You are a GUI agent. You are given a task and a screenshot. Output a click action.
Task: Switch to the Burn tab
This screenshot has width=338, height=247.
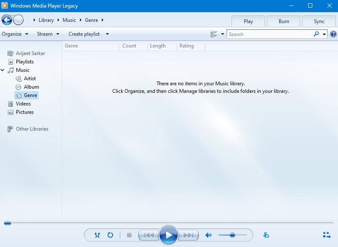284,21
